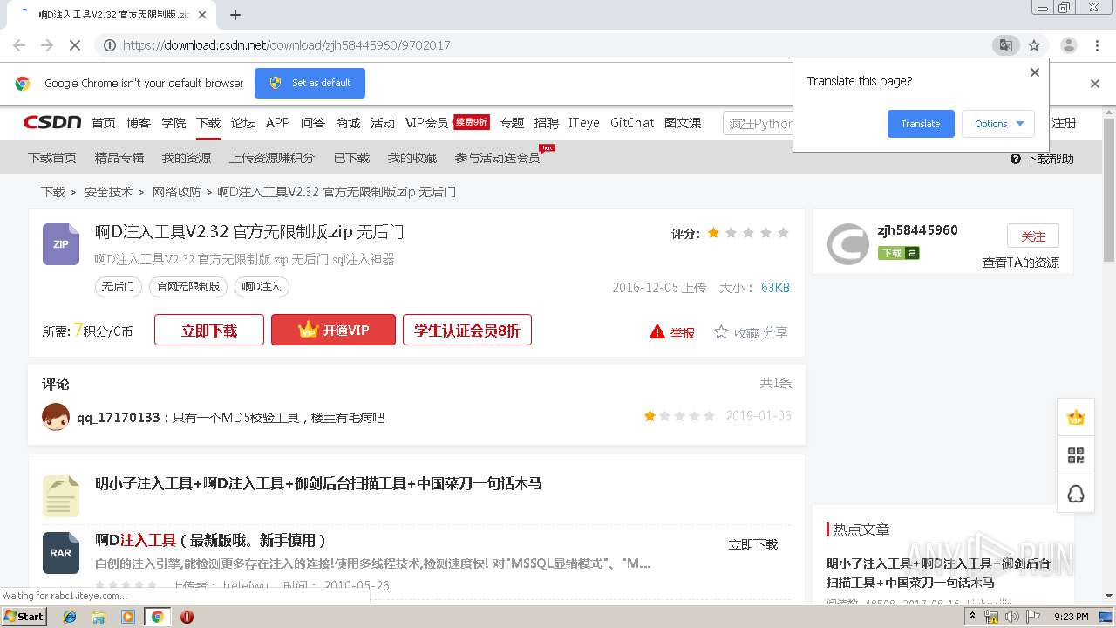This screenshot has height=628, width=1116.
Task: Click the blue Translate button
Action: pyautogui.click(x=921, y=124)
